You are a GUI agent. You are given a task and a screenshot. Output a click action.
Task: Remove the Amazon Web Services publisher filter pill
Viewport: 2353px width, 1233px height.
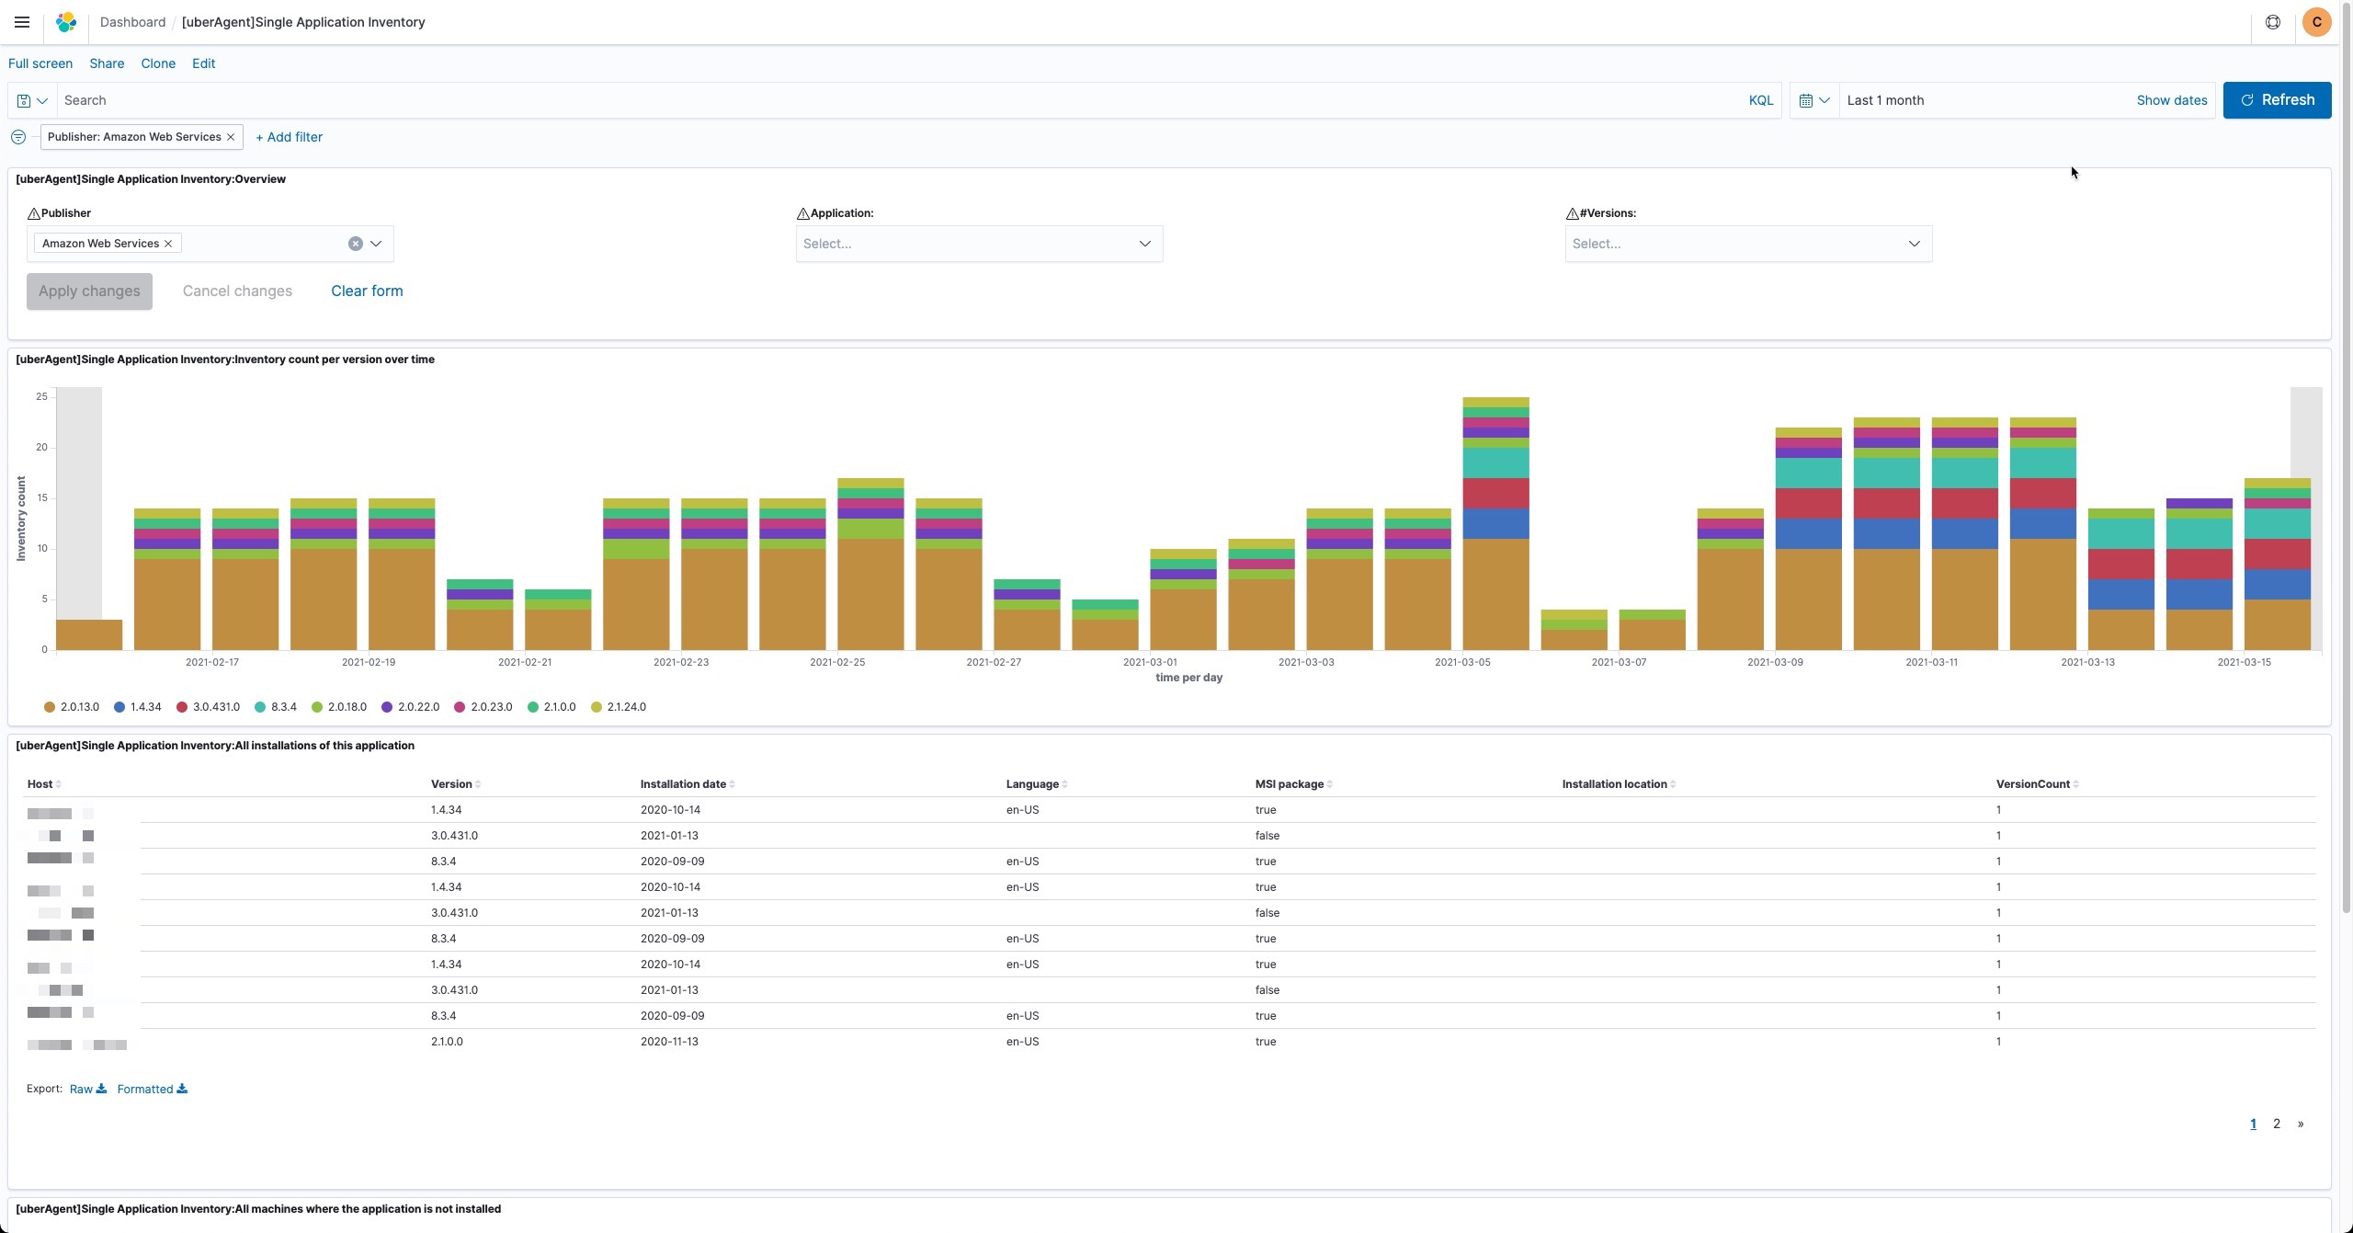231,137
